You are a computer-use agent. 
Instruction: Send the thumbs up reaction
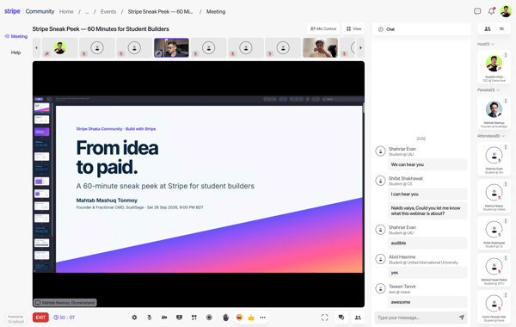[x=251, y=318]
